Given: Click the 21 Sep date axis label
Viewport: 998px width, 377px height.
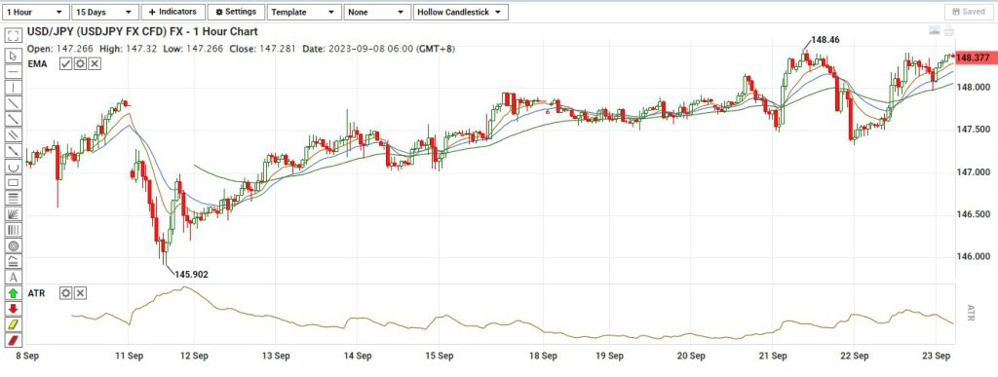Looking at the screenshot, I should click(774, 356).
